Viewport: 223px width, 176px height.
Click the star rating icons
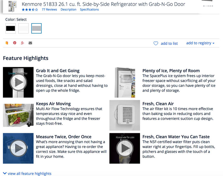[30, 10]
